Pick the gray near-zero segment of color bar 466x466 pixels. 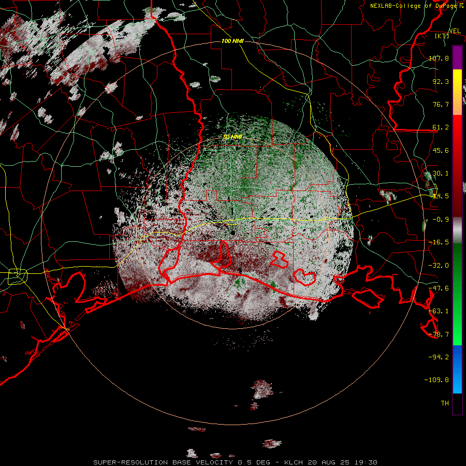click(457, 230)
